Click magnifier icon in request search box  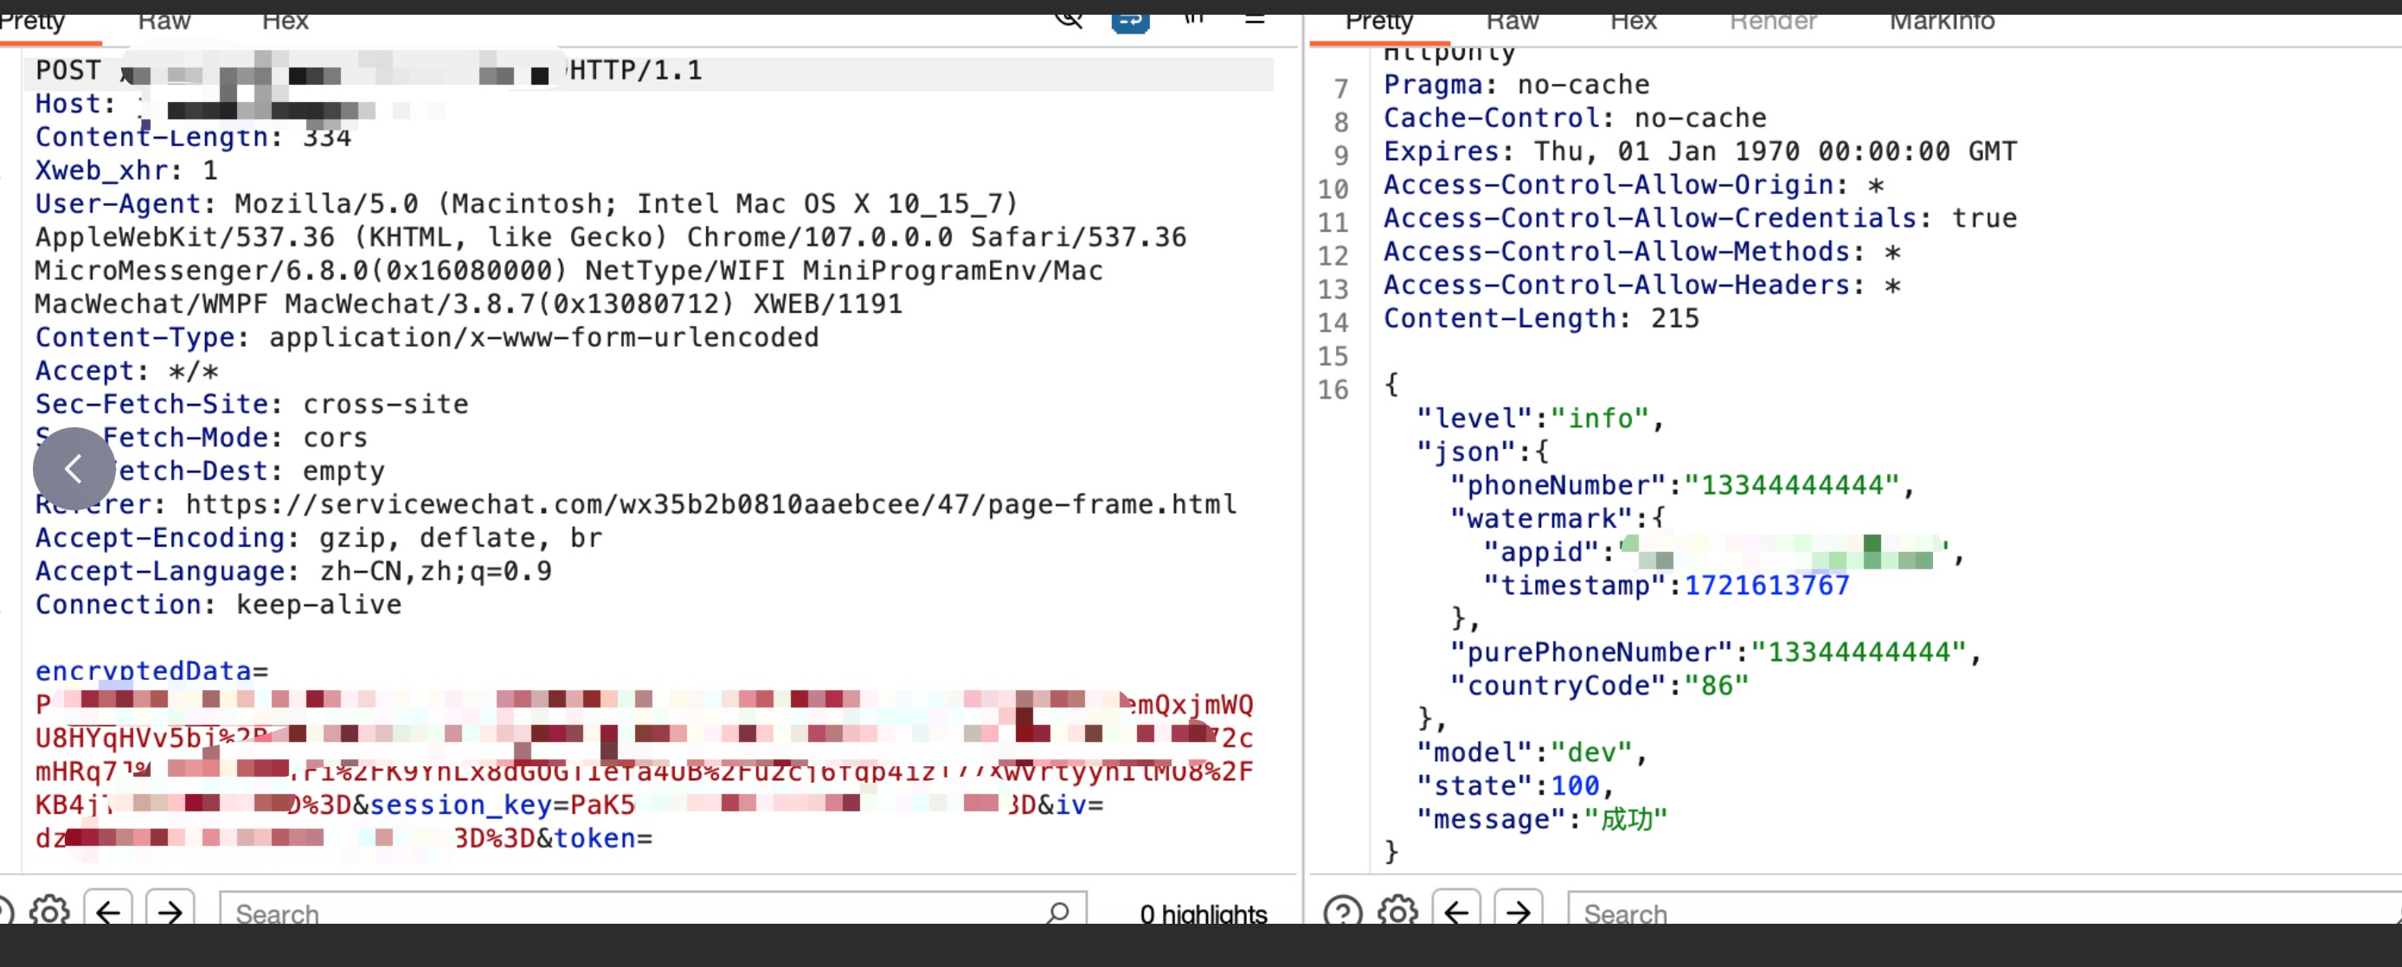(x=1057, y=912)
